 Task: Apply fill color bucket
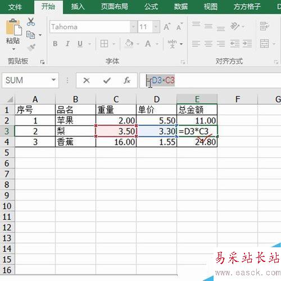click(x=129, y=44)
